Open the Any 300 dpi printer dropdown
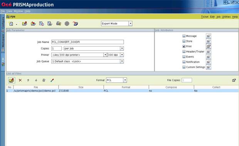Viewport: 239px width, 146px height. [x=105, y=55]
